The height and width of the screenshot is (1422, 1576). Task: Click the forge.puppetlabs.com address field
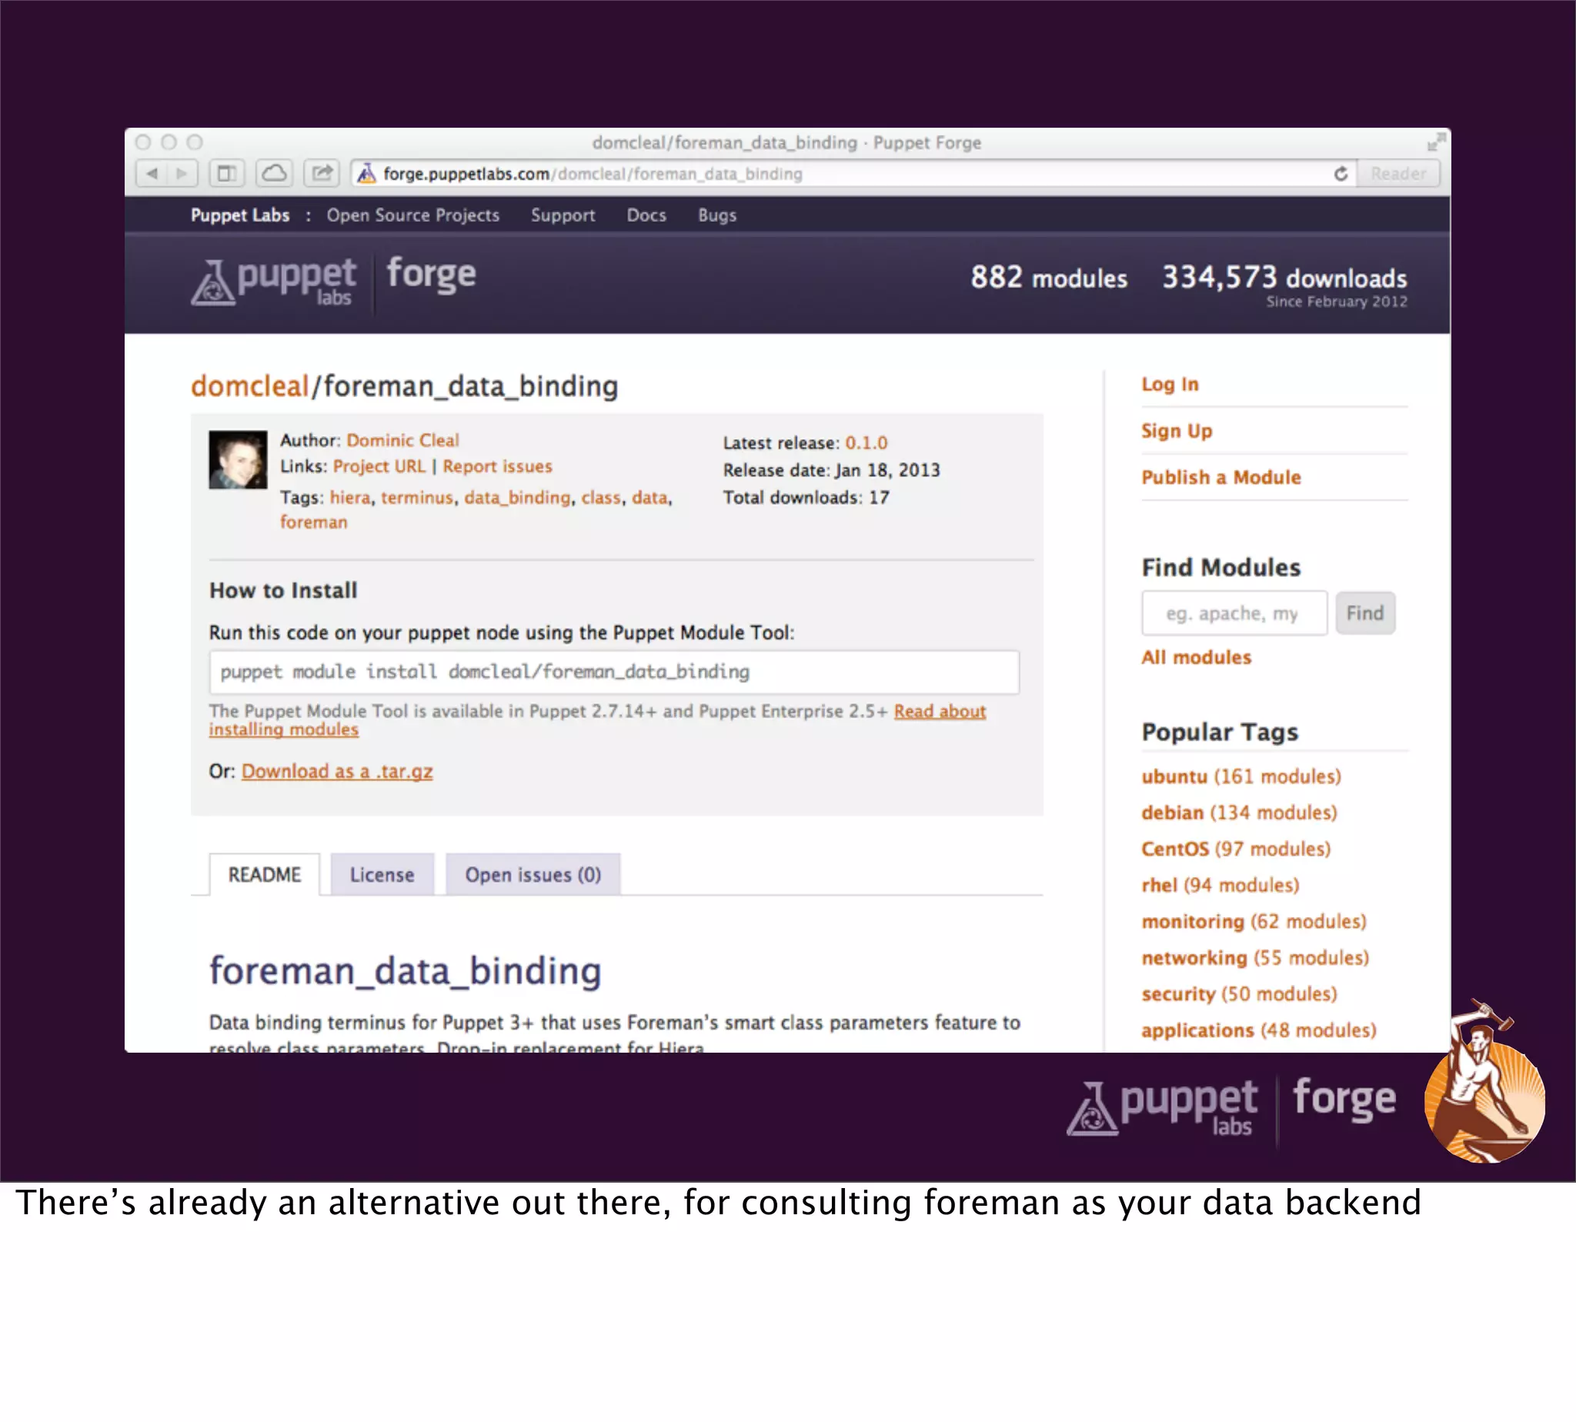[852, 173]
